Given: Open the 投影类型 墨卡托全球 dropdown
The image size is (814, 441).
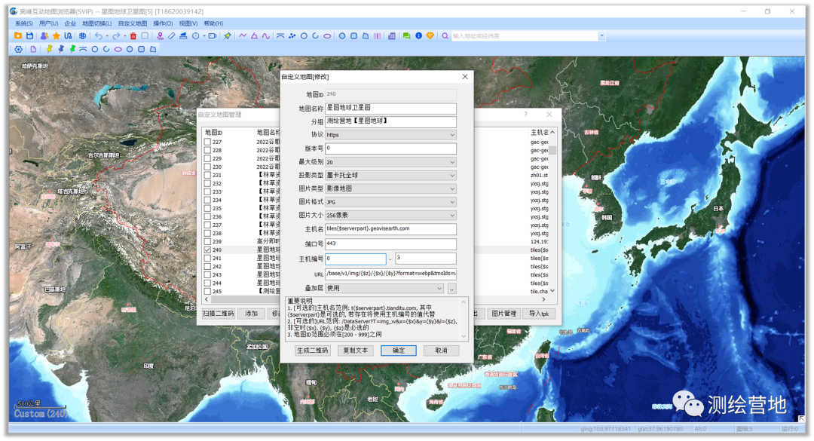Looking at the screenshot, I should tap(391, 175).
